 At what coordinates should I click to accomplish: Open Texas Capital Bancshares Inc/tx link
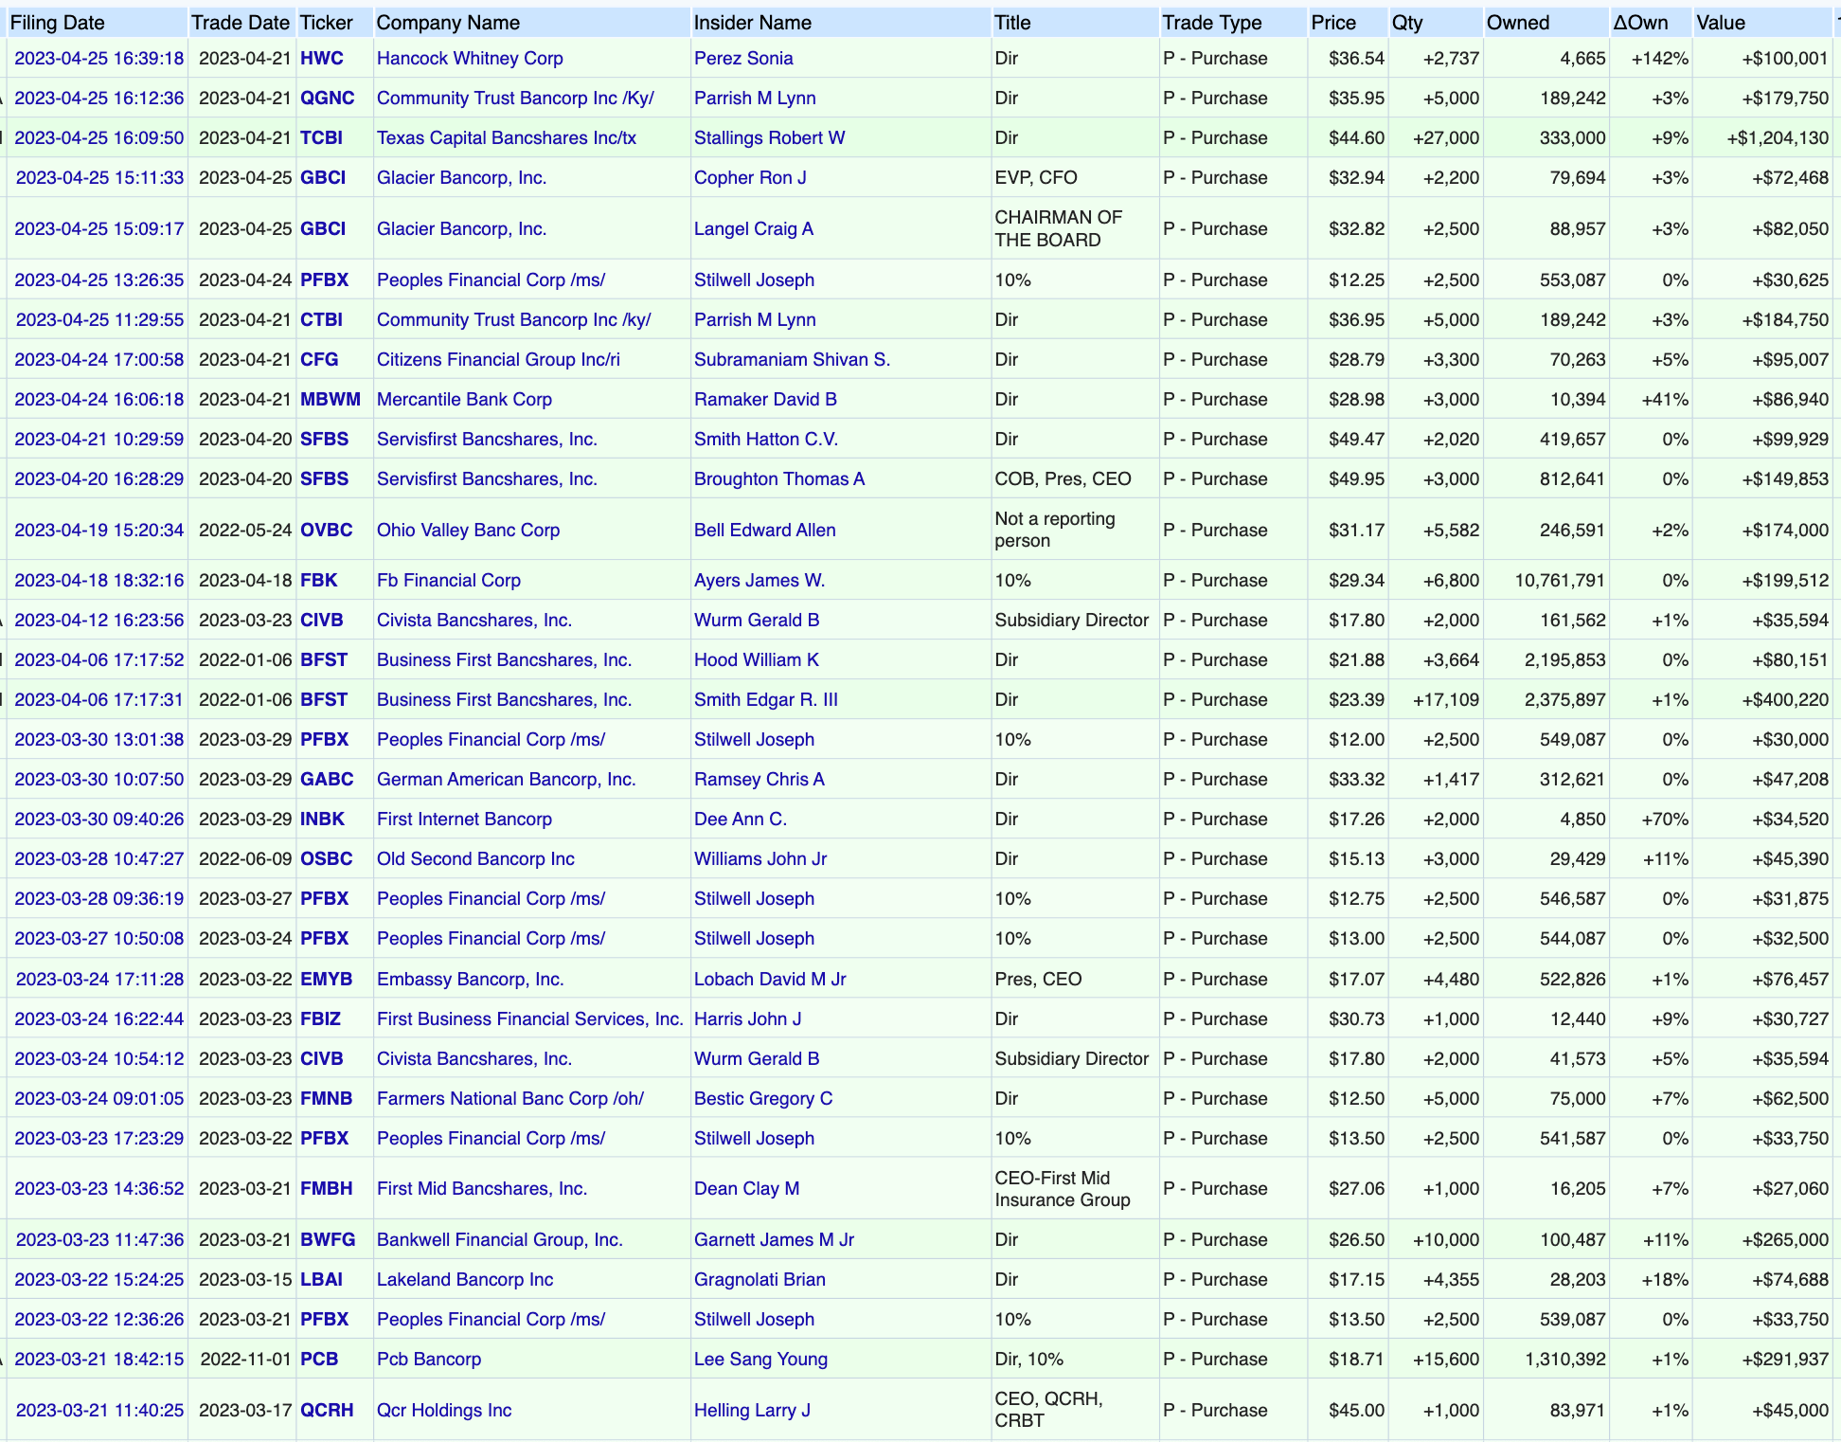click(x=507, y=138)
